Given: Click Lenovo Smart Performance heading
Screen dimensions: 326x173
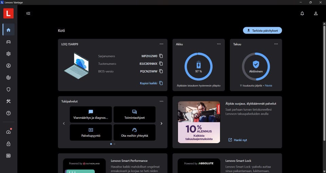Looking at the screenshot, I should pos(129,161).
